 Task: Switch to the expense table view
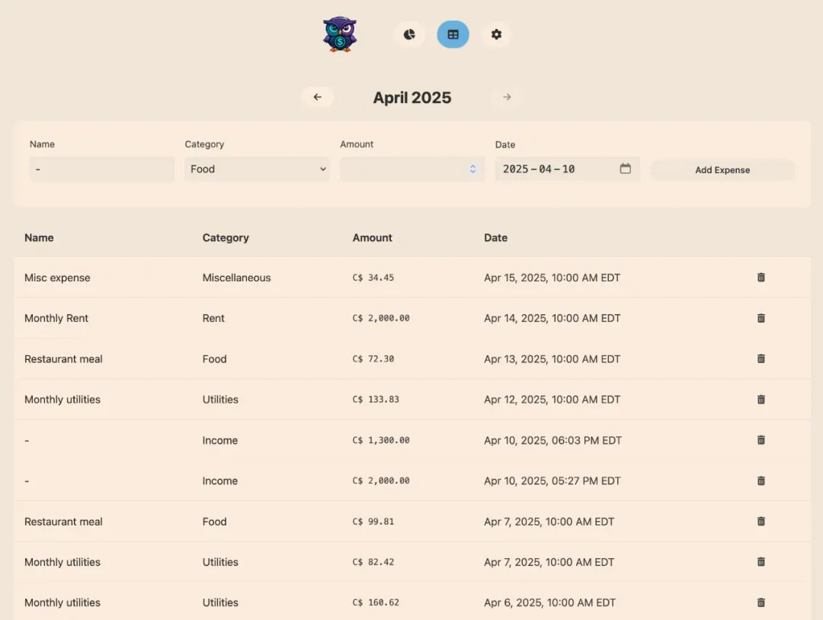pyautogui.click(x=453, y=34)
